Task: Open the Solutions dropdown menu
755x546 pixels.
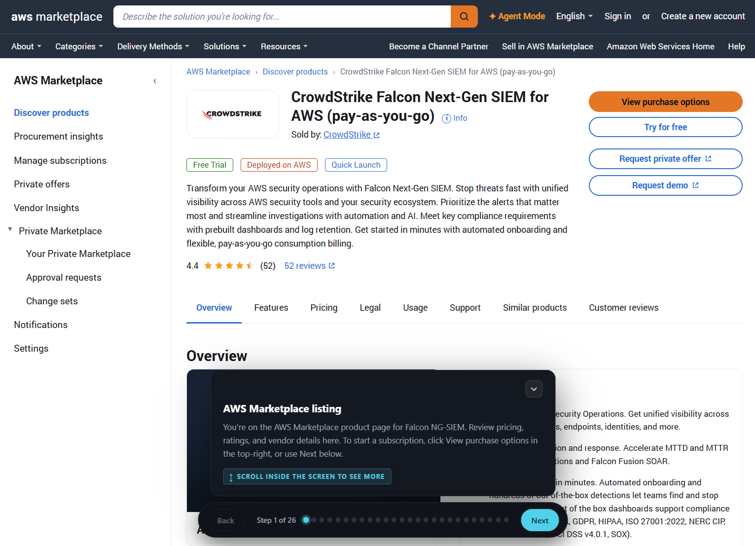Action: coord(225,46)
